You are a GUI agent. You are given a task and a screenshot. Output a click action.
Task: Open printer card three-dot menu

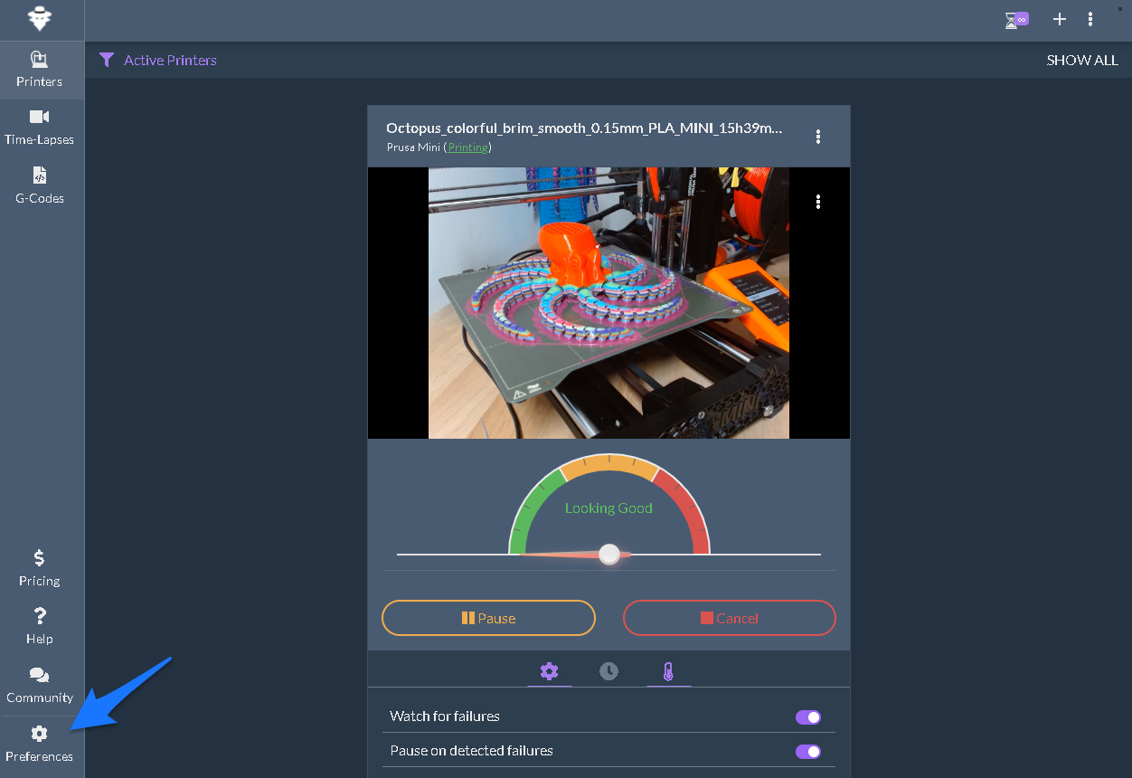(x=818, y=137)
